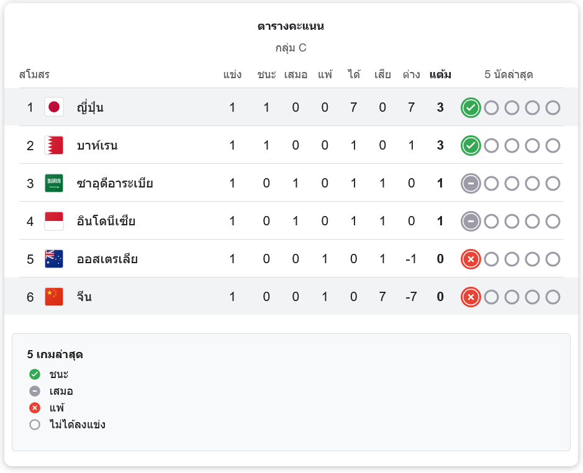Click the green ชนะ legend icon

(x=35, y=374)
